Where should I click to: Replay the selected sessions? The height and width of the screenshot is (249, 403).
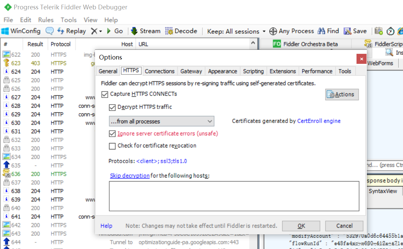(72, 31)
